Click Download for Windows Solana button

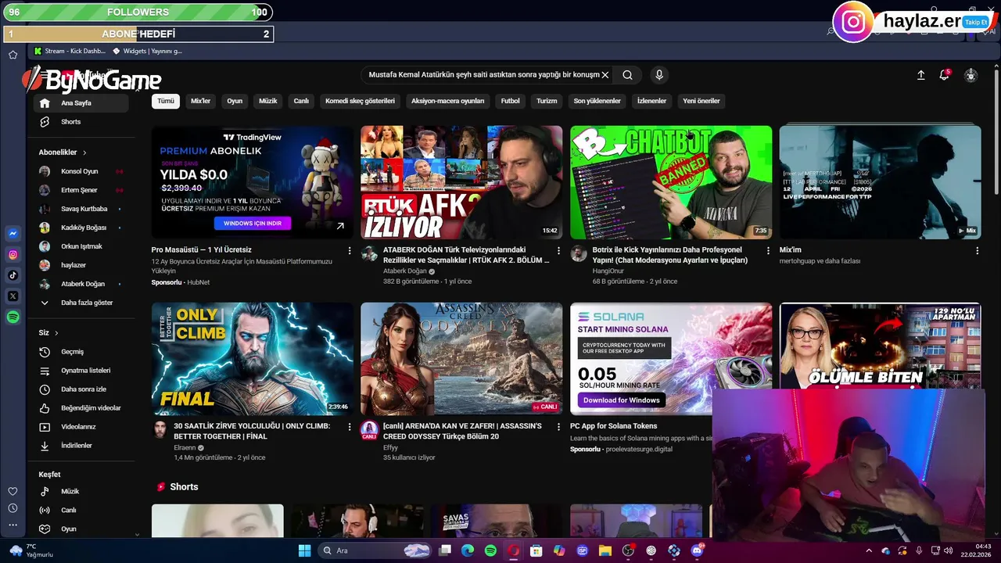(x=622, y=400)
